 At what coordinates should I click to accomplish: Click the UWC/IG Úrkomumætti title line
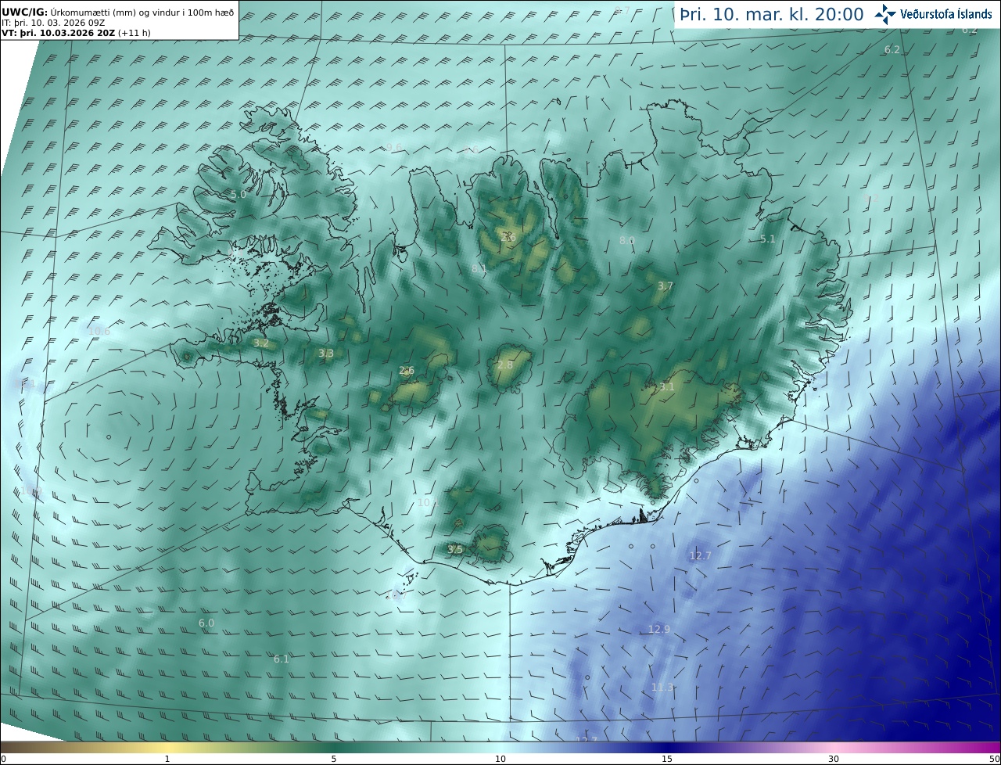[x=117, y=12]
